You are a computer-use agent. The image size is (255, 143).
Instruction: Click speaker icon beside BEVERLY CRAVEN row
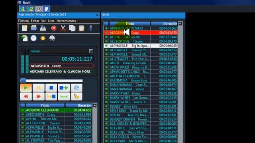tap(106, 120)
